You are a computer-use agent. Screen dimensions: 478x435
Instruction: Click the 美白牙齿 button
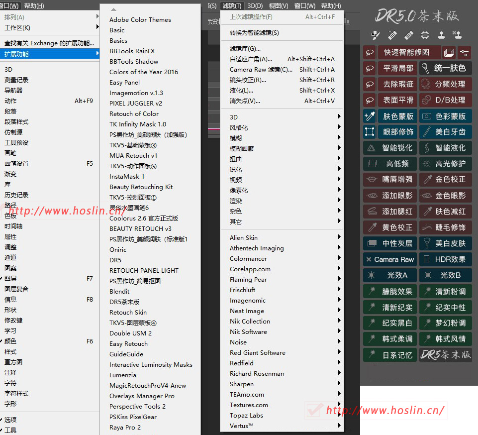click(x=446, y=132)
